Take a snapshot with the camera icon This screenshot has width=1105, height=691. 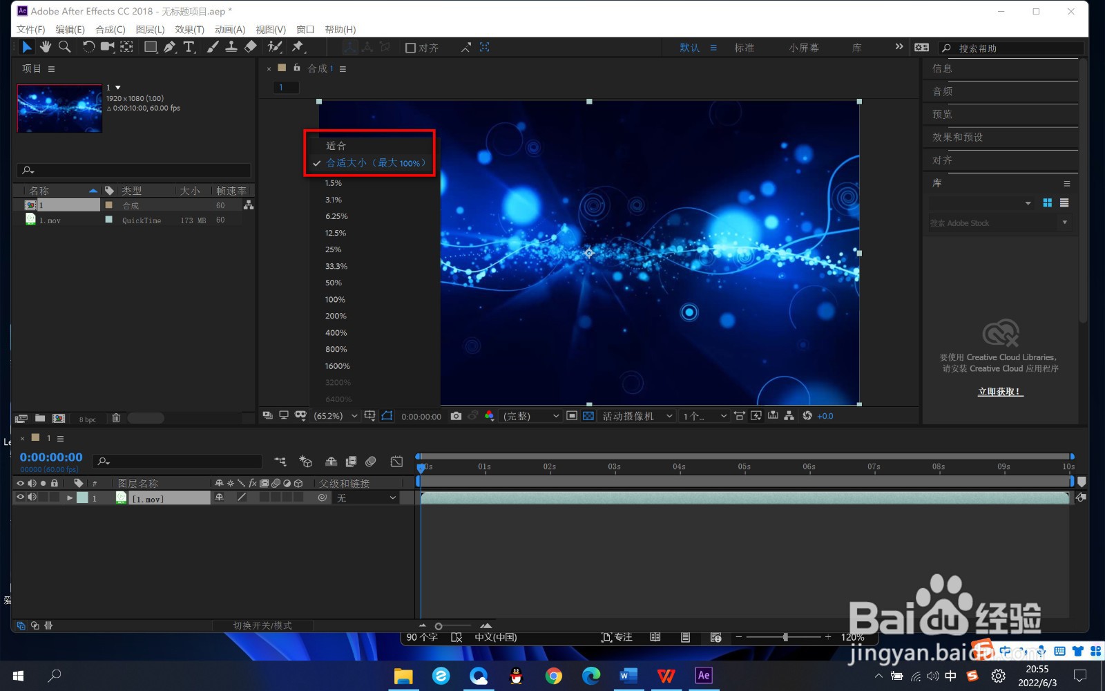(x=456, y=416)
